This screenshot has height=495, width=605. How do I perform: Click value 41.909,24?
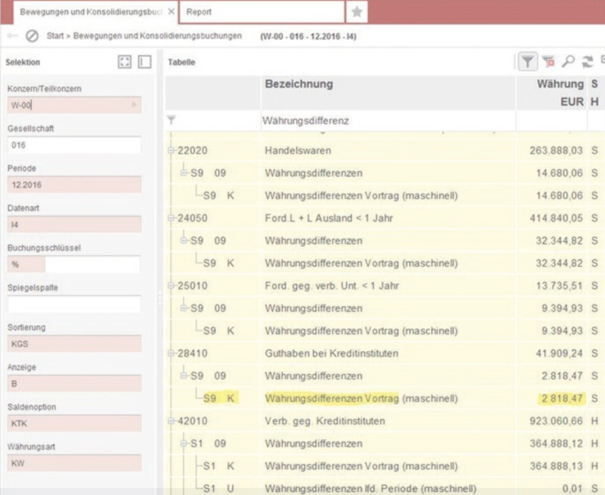560,353
